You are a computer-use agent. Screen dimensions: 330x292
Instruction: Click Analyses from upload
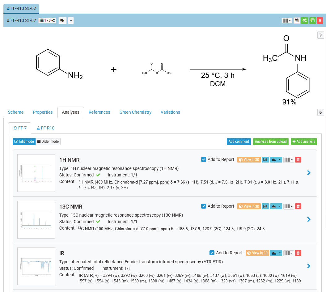[x=271, y=142]
